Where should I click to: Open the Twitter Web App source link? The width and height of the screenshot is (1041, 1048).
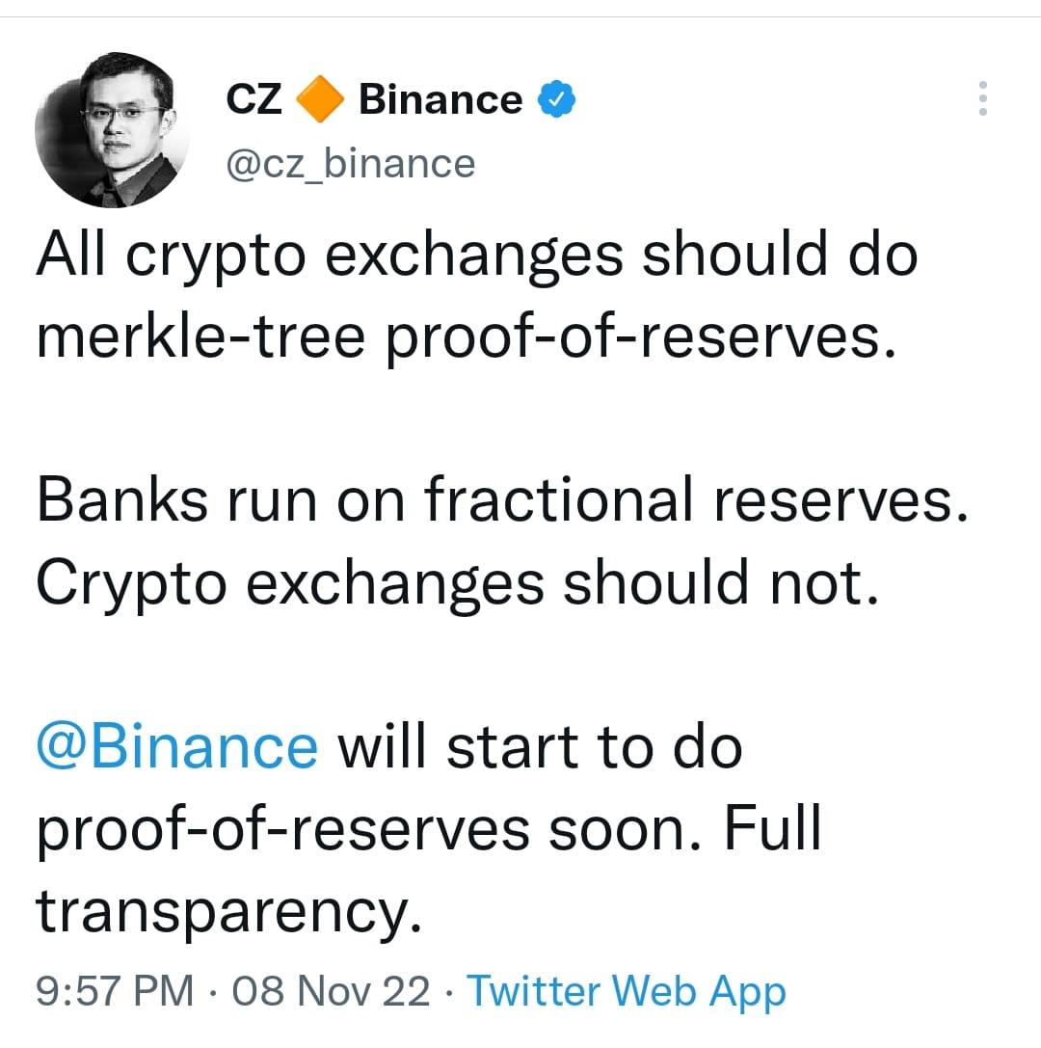(626, 990)
